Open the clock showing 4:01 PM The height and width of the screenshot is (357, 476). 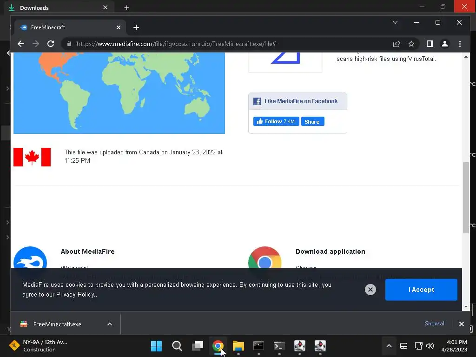(454, 346)
